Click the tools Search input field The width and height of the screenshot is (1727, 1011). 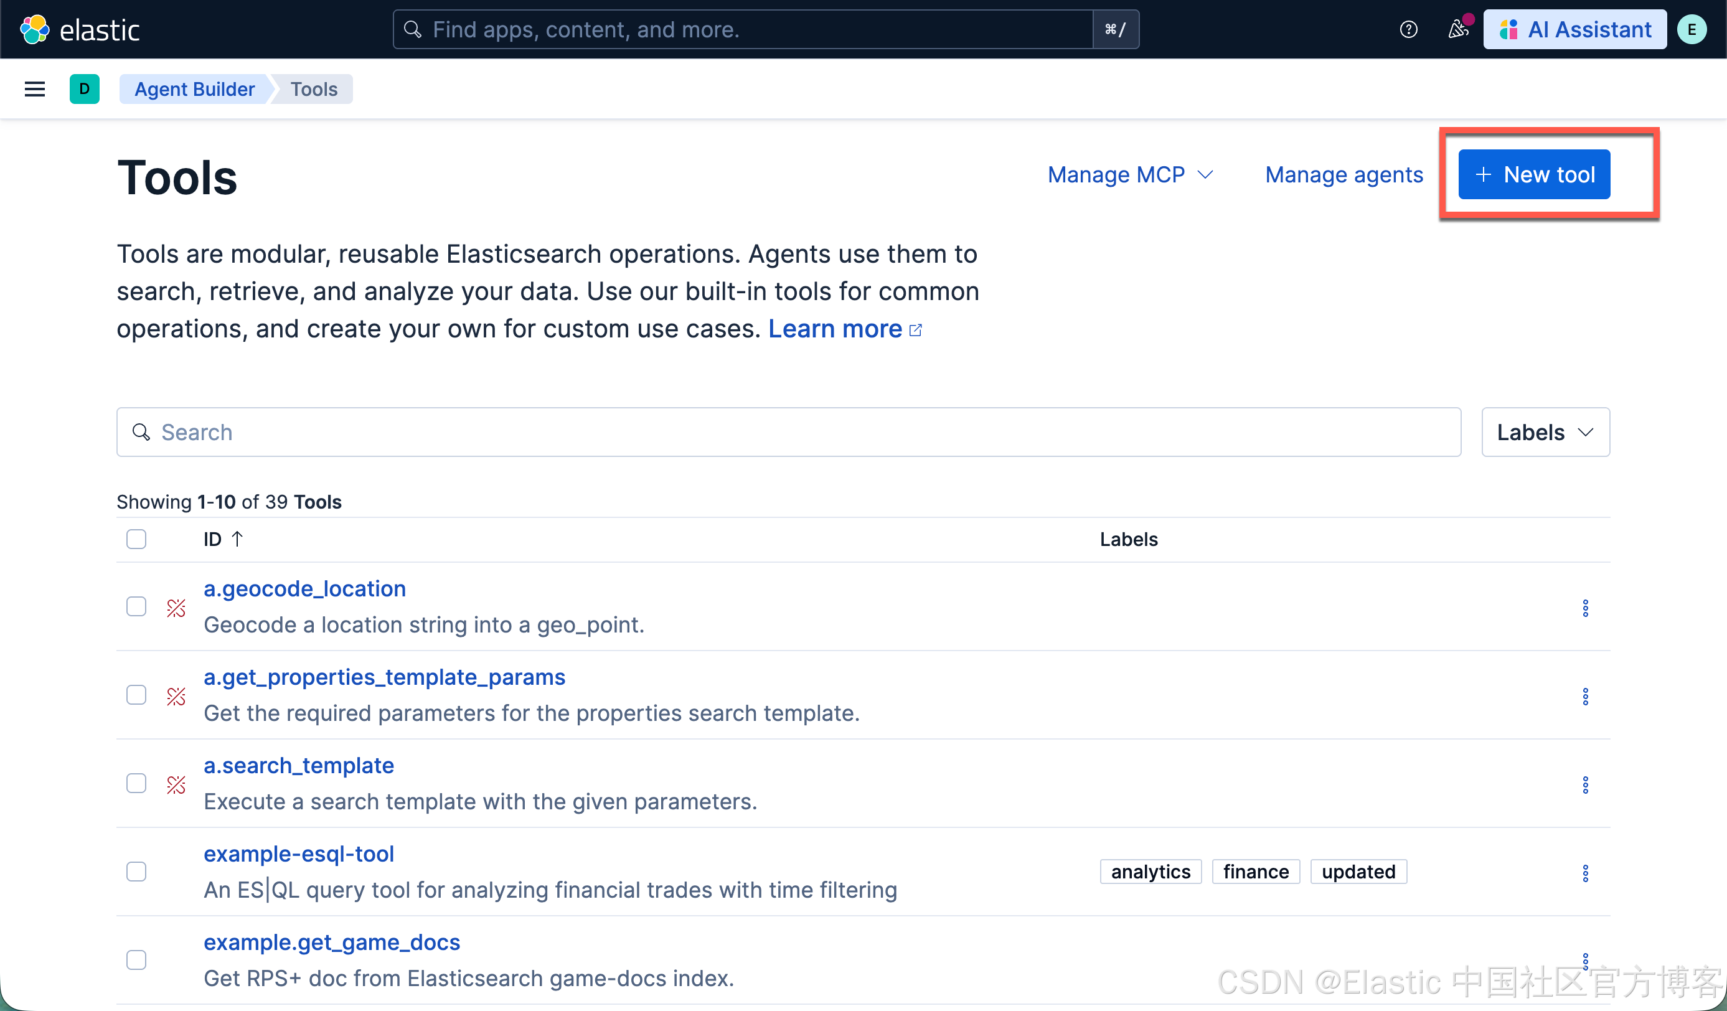click(x=788, y=433)
